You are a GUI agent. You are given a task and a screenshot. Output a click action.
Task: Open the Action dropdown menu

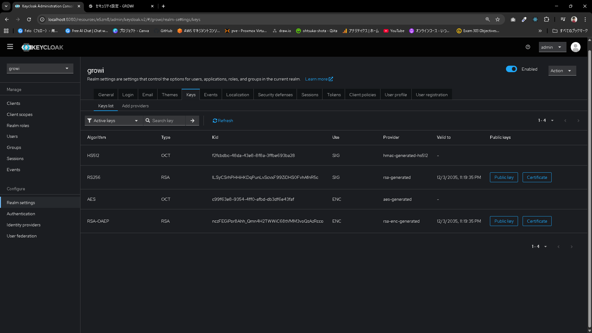562,71
